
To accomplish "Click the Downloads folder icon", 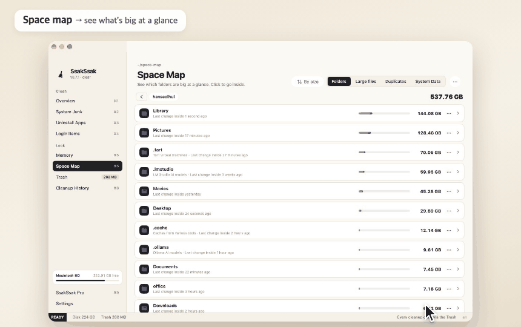I will [144, 308].
